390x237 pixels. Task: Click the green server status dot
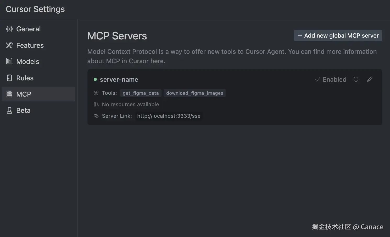95,79
